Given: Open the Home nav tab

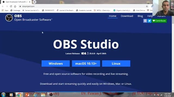Looking at the screenshot, I should 113,16.
